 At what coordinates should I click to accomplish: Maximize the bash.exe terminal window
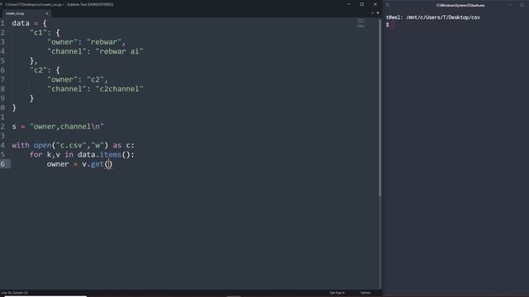click(x=522, y=5)
